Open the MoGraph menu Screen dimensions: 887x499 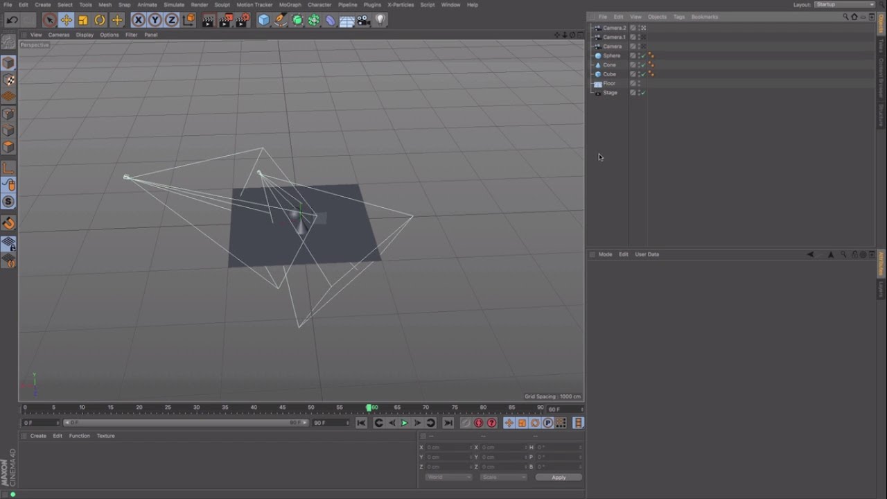coord(290,4)
